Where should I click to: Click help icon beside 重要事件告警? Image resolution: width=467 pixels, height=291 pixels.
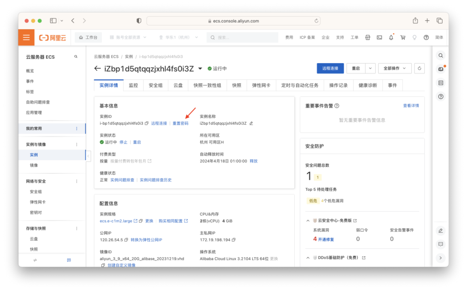pos(337,106)
